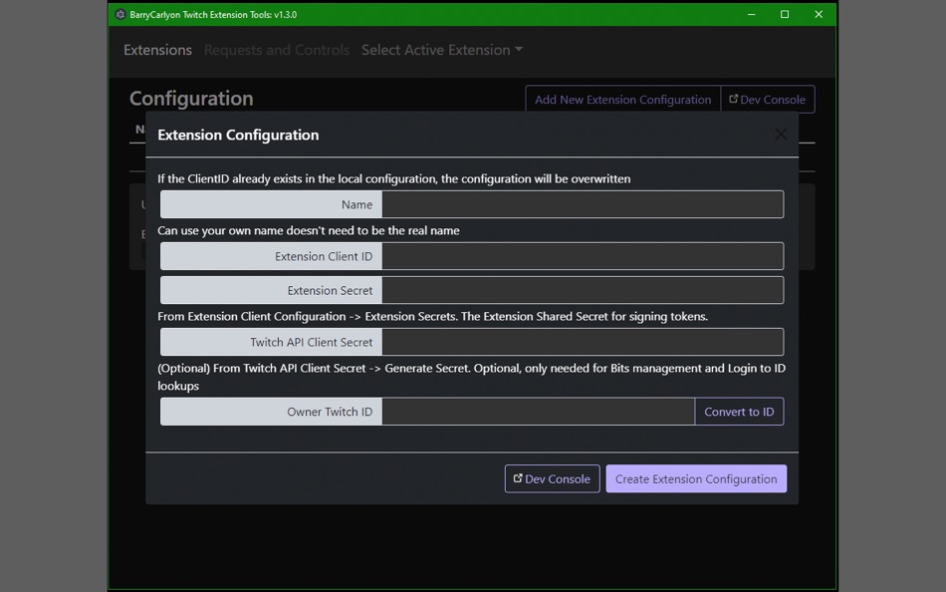
Task: Click the Name input field
Action: [583, 204]
